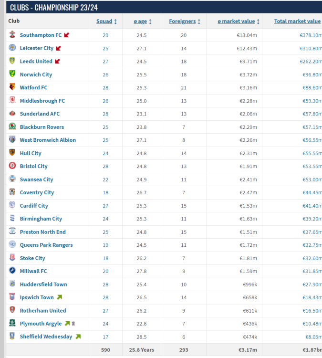
Task: Select Watford FC foreigners value 21
Action: [x=184, y=88]
